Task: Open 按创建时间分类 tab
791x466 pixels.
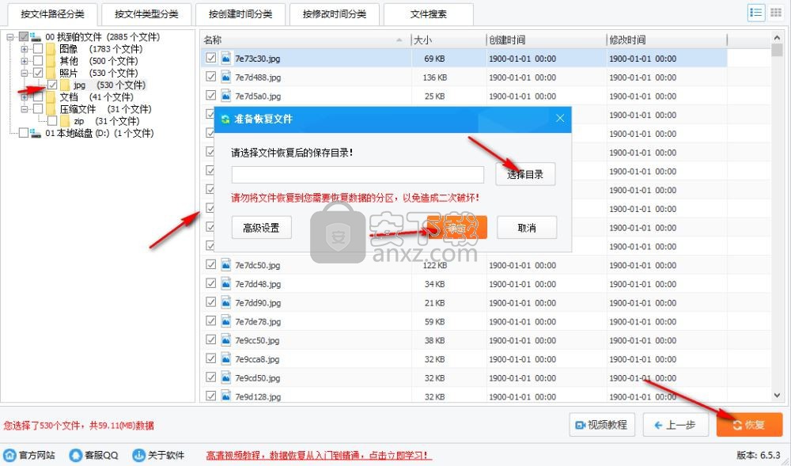Action: (240, 14)
